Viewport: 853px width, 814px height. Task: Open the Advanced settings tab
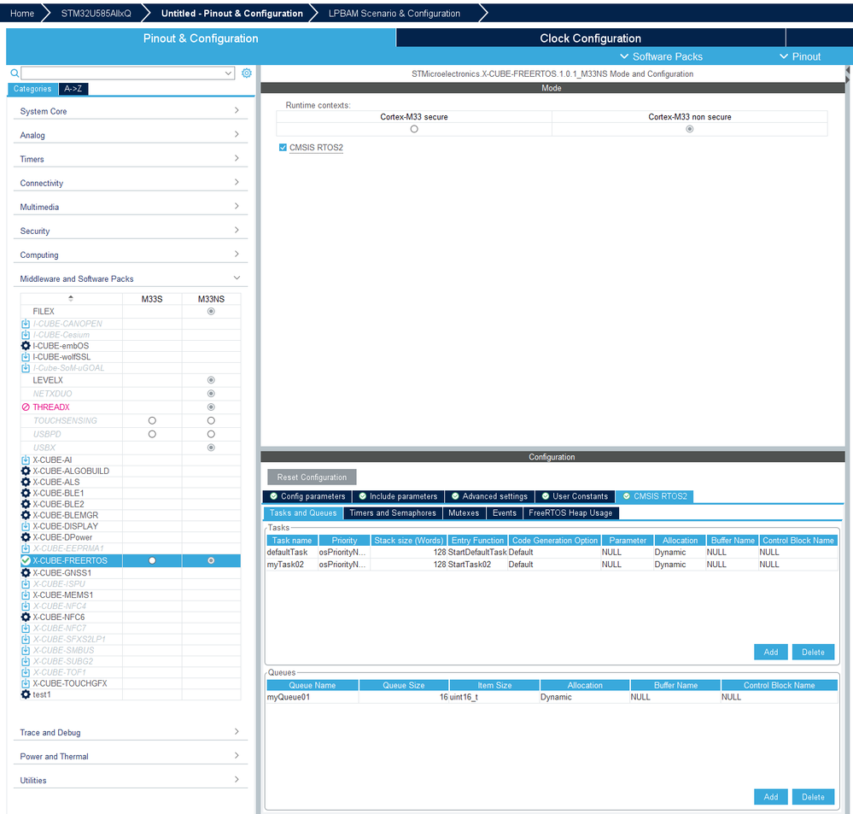(489, 496)
